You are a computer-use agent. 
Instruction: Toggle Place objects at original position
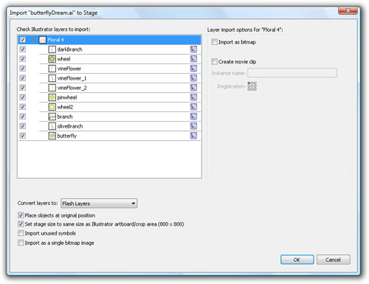[21, 215]
